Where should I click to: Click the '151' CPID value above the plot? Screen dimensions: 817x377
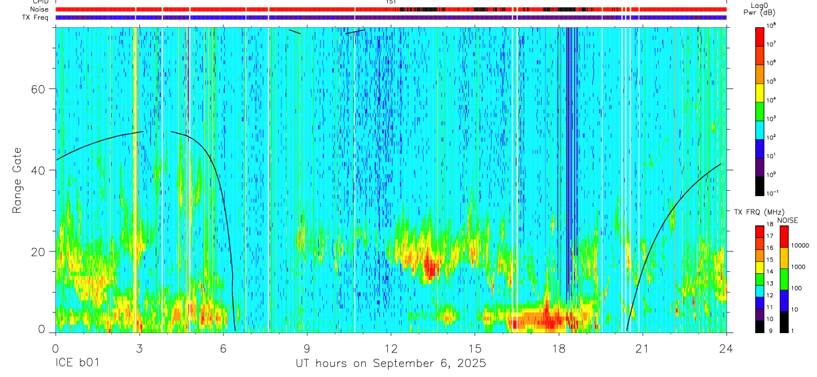click(391, 3)
